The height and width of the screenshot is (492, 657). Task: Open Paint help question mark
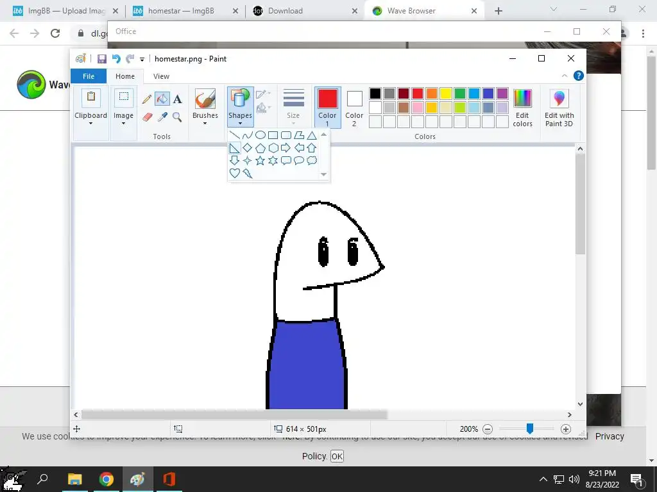[x=578, y=76]
